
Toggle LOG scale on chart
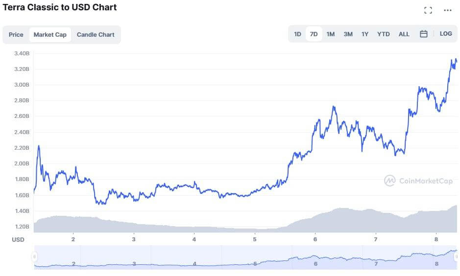[x=446, y=34]
